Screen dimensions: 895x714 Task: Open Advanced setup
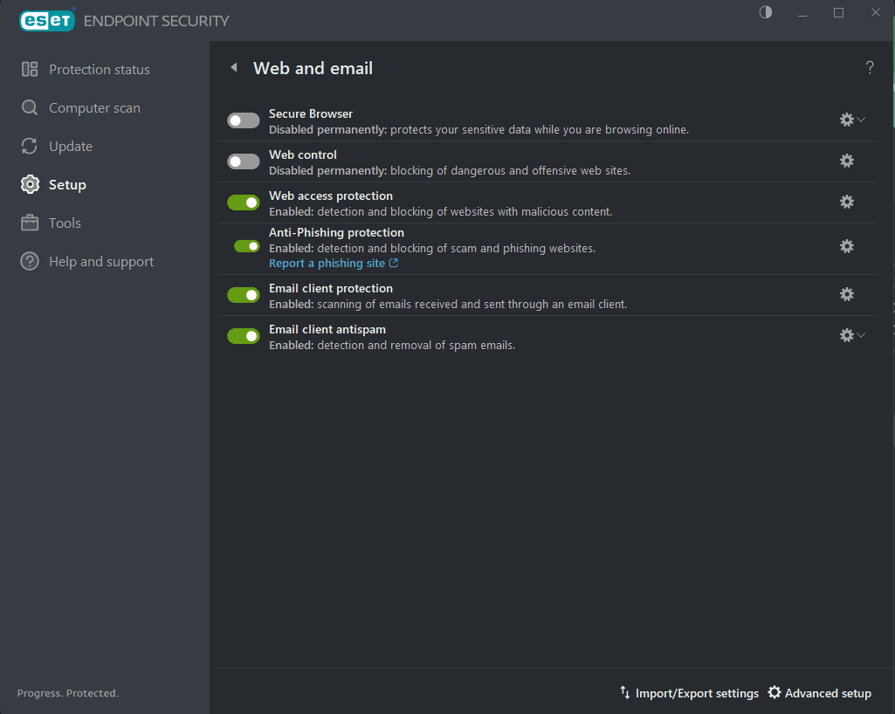828,693
